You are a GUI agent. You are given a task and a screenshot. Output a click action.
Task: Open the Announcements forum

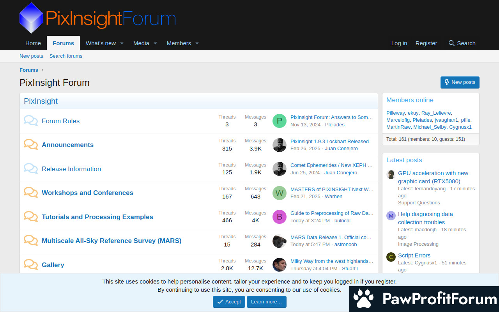coord(67,145)
